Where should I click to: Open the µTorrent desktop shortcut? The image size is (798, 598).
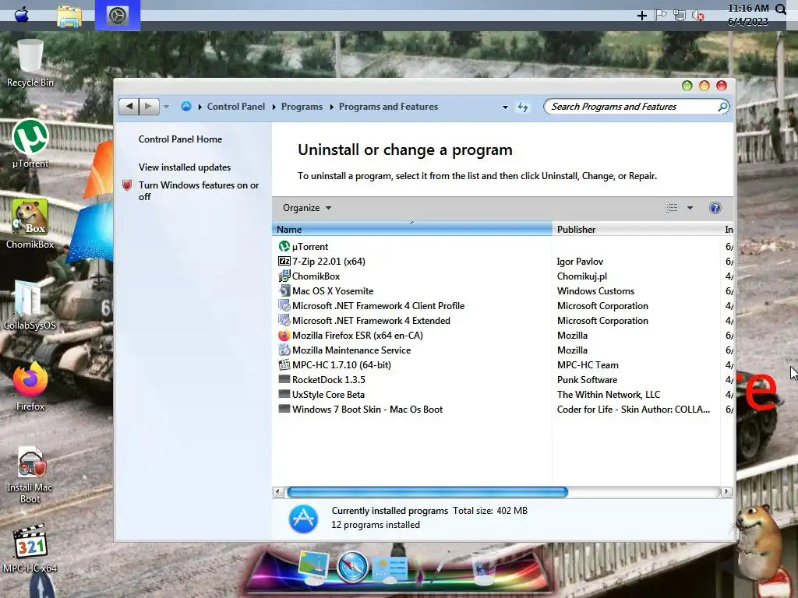(x=30, y=143)
